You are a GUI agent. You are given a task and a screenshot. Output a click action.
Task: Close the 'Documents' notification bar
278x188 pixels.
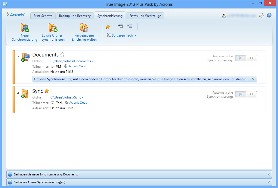(x=269, y=175)
